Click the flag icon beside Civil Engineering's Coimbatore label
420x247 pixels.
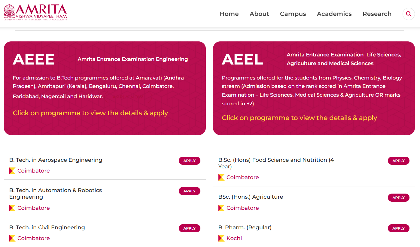[12, 238]
